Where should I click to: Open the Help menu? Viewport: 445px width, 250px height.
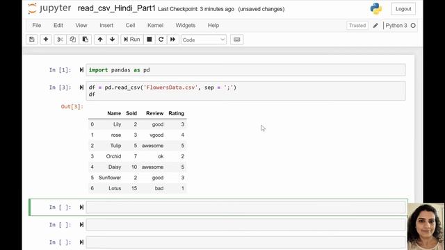213,25
